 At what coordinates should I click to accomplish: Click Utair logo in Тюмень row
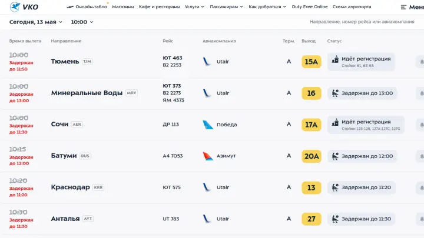(207, 62)
